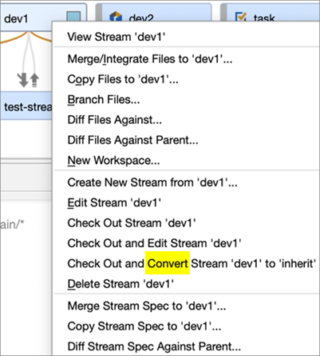The height and width of the screenshot is (356, 320).
Task: Select the test-stream node in graph
Action: (x=26, y=107)
